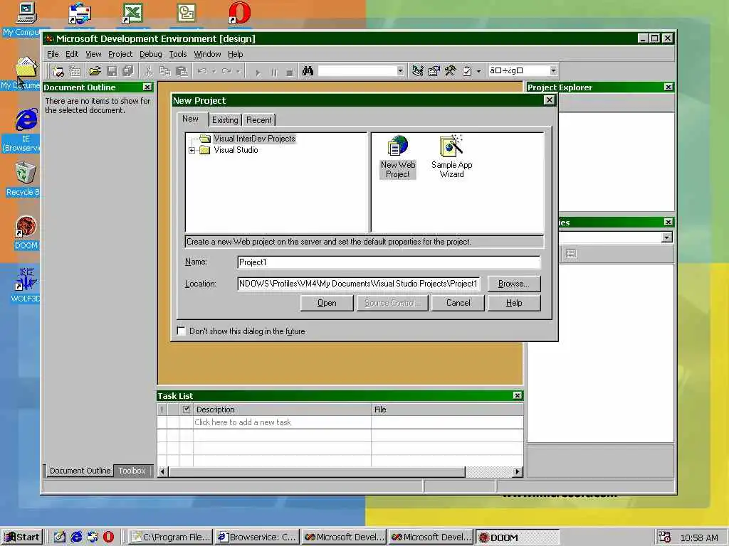Click the Internet Explorer quick launch icon

[75, 537]
